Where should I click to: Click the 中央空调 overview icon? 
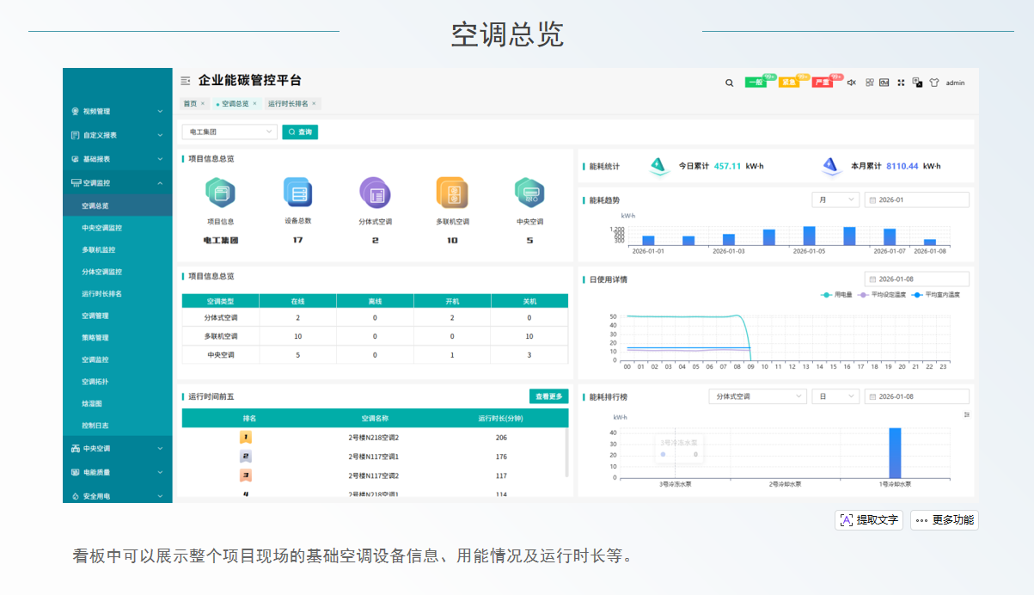[x=529, y=193]
